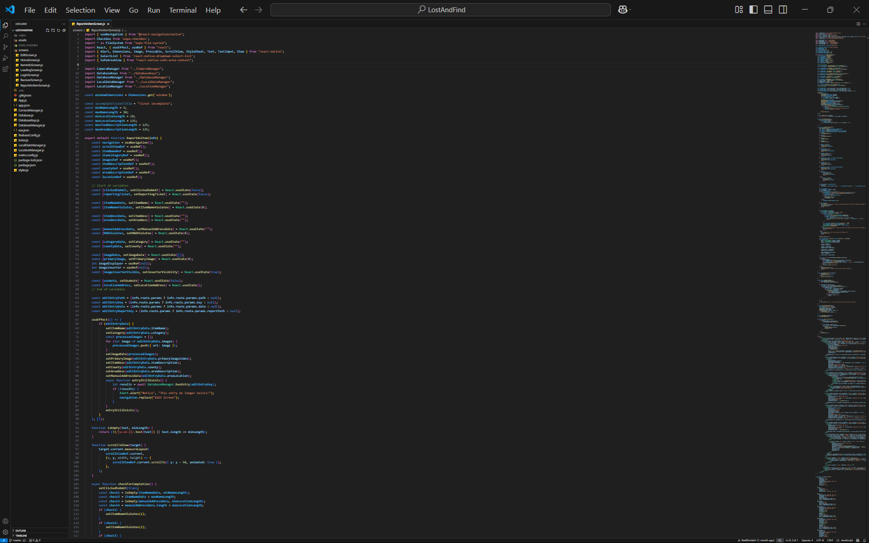Click the git blame author in status bar
869x543 pixels.
[756, 540]
